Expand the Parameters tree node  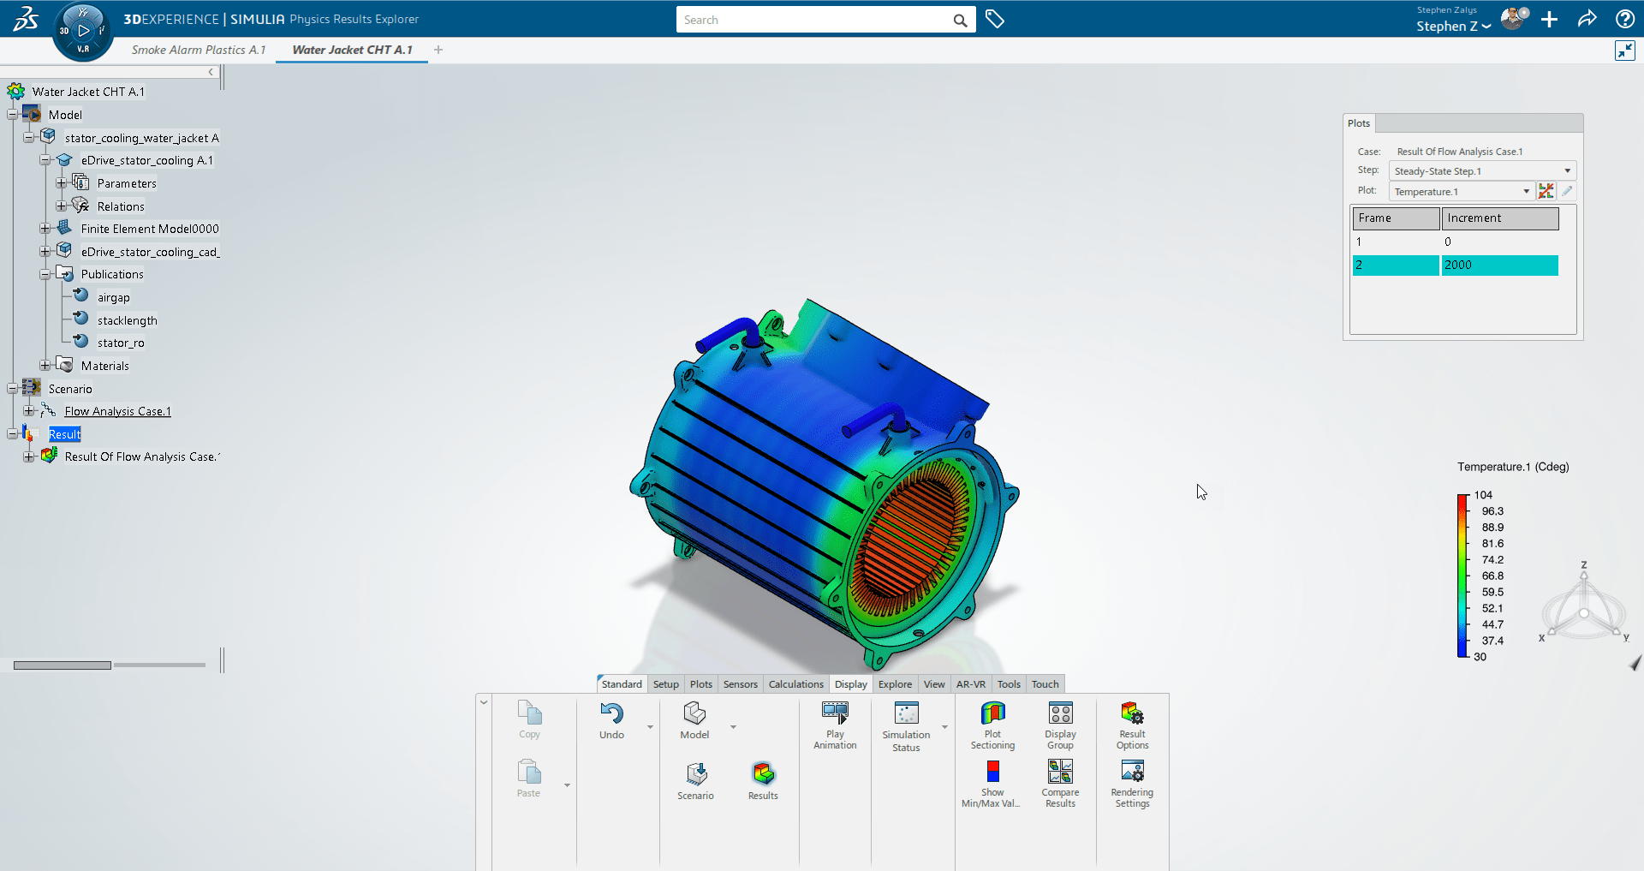point(60,182)
